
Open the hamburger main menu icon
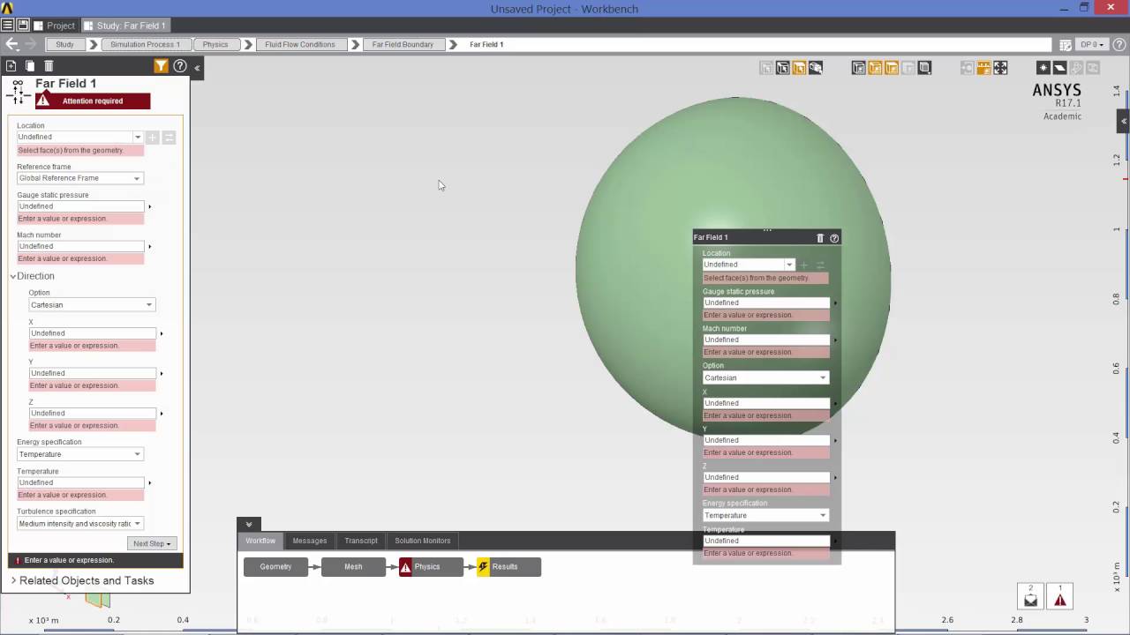[7, 26]
